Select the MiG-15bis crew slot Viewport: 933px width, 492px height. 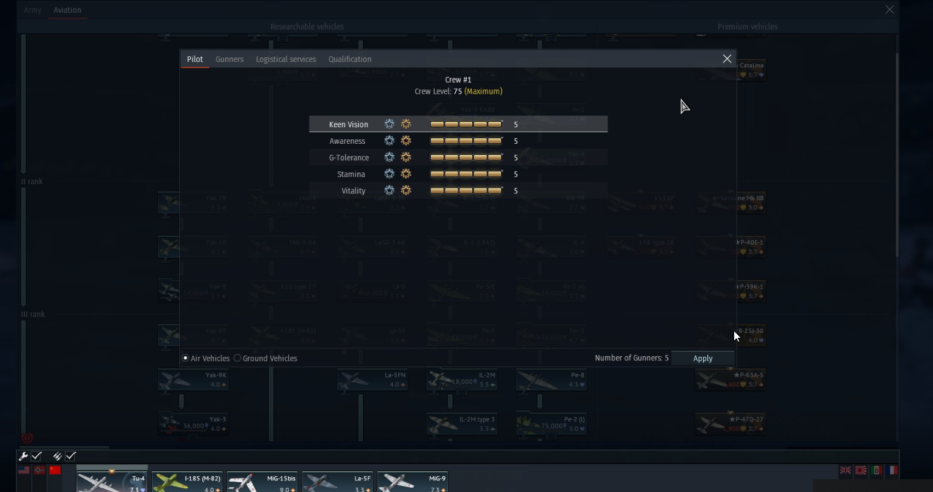262,482
